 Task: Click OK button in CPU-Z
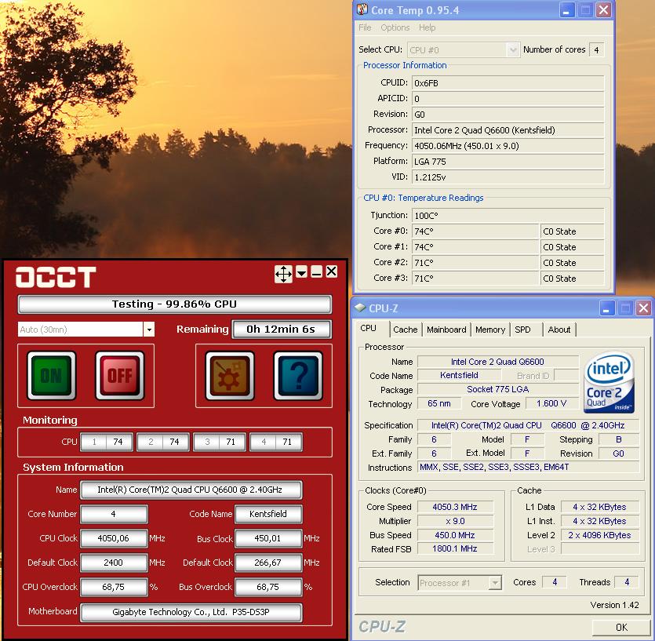621,628
